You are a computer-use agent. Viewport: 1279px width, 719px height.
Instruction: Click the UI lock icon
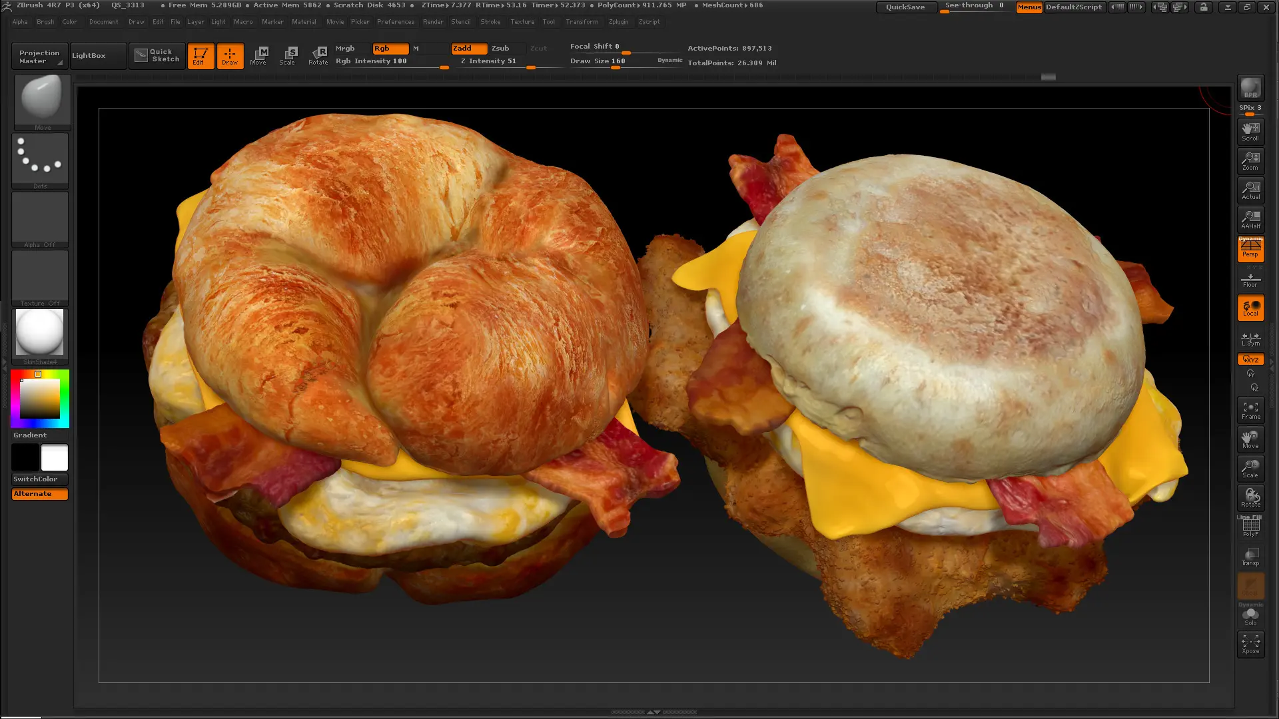[1203, 7]
